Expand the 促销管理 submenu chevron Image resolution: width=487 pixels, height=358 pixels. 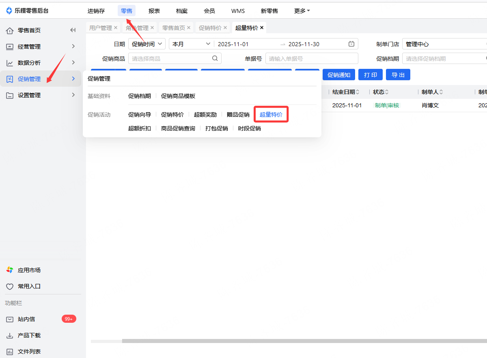pyautogui.click(x=73, y=79)
